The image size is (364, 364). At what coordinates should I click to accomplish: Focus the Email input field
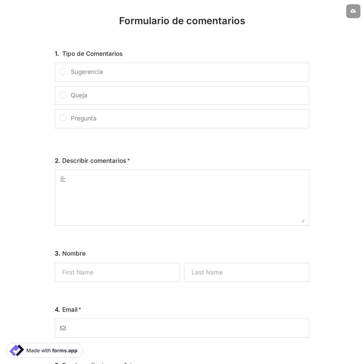point(187,328)
